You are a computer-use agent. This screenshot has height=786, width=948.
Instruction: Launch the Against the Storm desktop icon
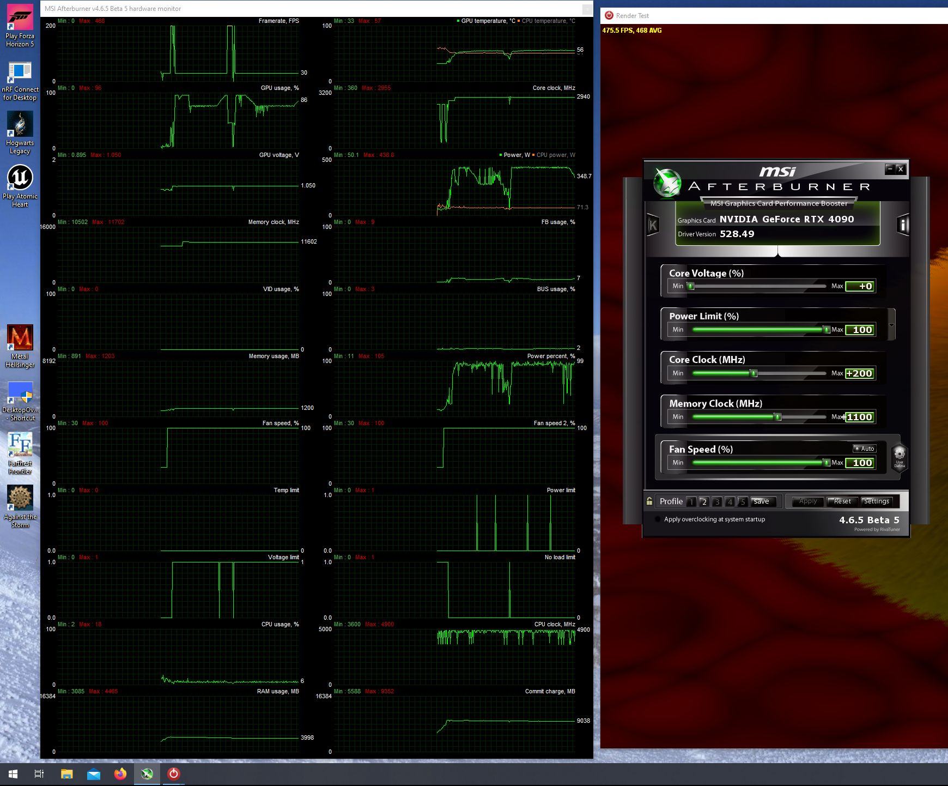[20, 507]
